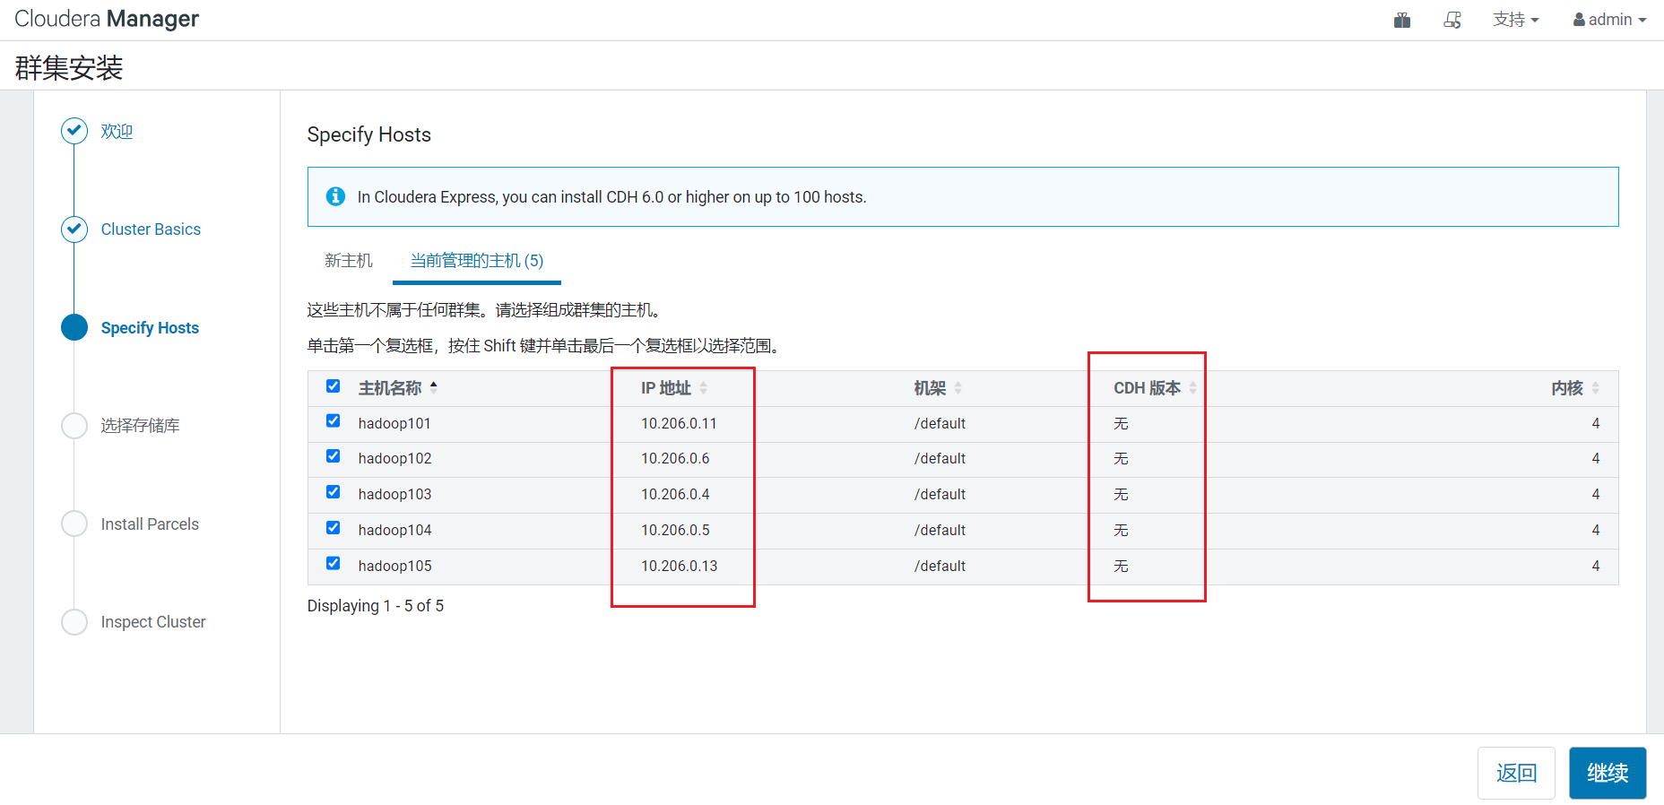Uncheck the hadoop104 host checkbox
1664x805 pixels.
point(333,528)
